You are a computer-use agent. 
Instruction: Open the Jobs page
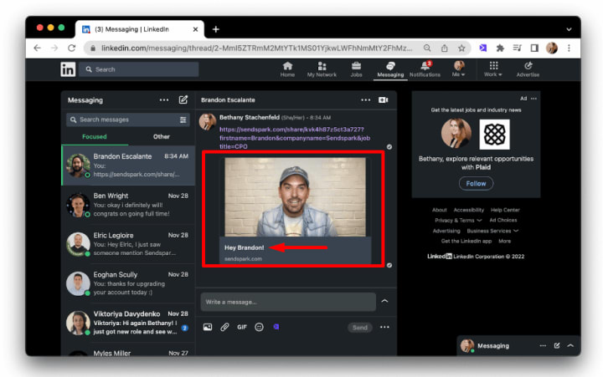[356, 69]
